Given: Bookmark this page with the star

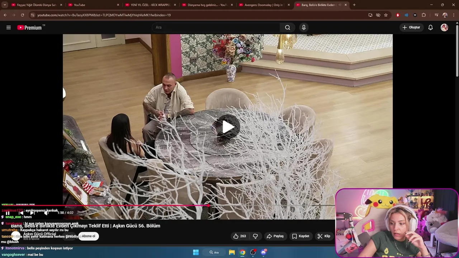Looking at the screenshot, I should [386, 15].
